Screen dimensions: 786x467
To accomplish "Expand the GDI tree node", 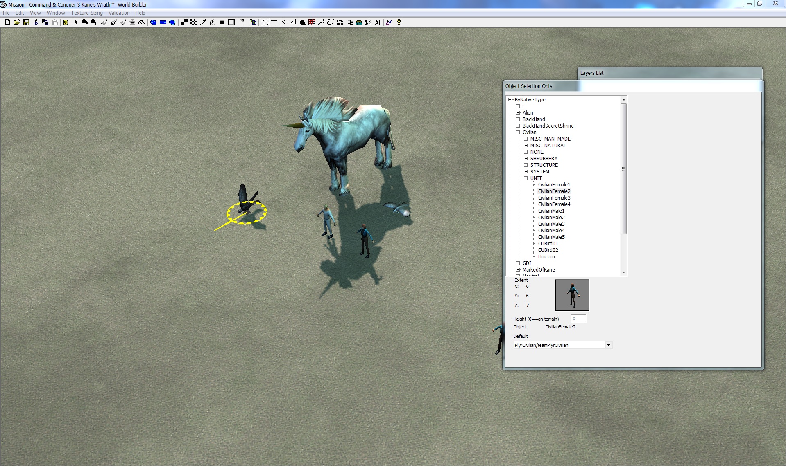I will (518, 263).
